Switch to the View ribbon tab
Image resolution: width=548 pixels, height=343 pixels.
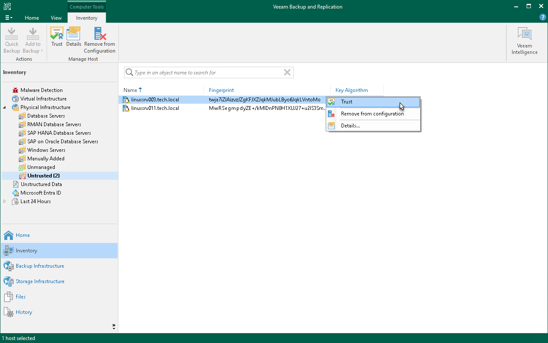[x=56, y=18]
